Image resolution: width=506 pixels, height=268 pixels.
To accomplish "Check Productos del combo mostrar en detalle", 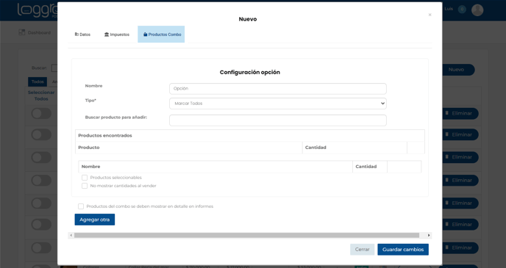I will (81, 206).
